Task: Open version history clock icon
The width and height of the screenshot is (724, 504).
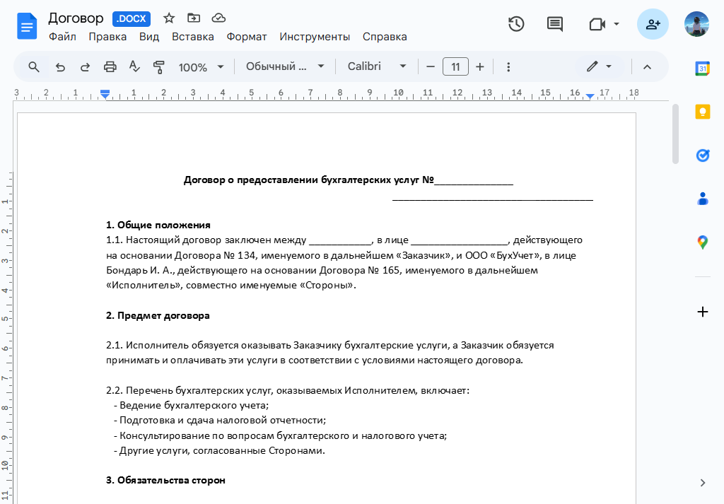Action: pos(516,24)
